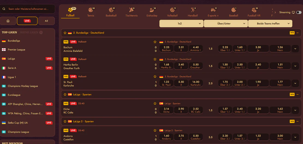Favorite the LaLiga · Spanien header star
The height and width of the screenshot is (144, 303).
pyautogui.click(x=65, y=94)
